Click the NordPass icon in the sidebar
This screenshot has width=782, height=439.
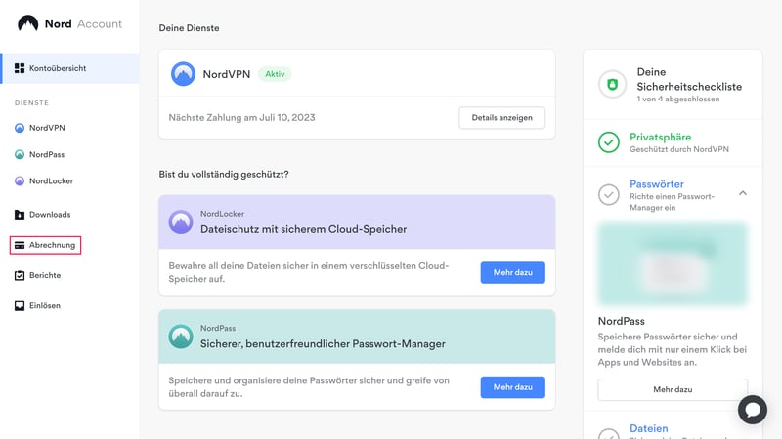click(20, 154)
